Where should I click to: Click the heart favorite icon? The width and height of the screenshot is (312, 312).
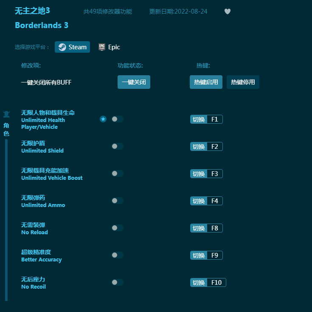click(228, 11)
